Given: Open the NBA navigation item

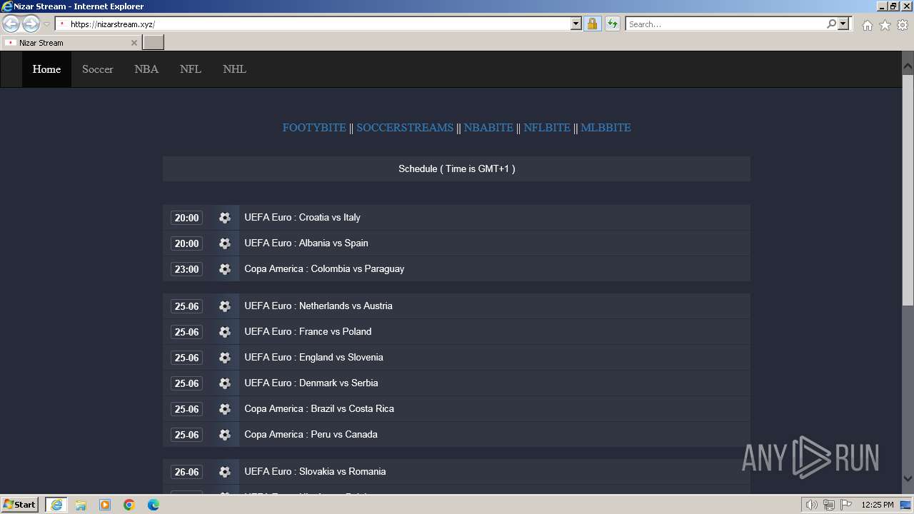Looking at the screenshot, I should (146, 69).
